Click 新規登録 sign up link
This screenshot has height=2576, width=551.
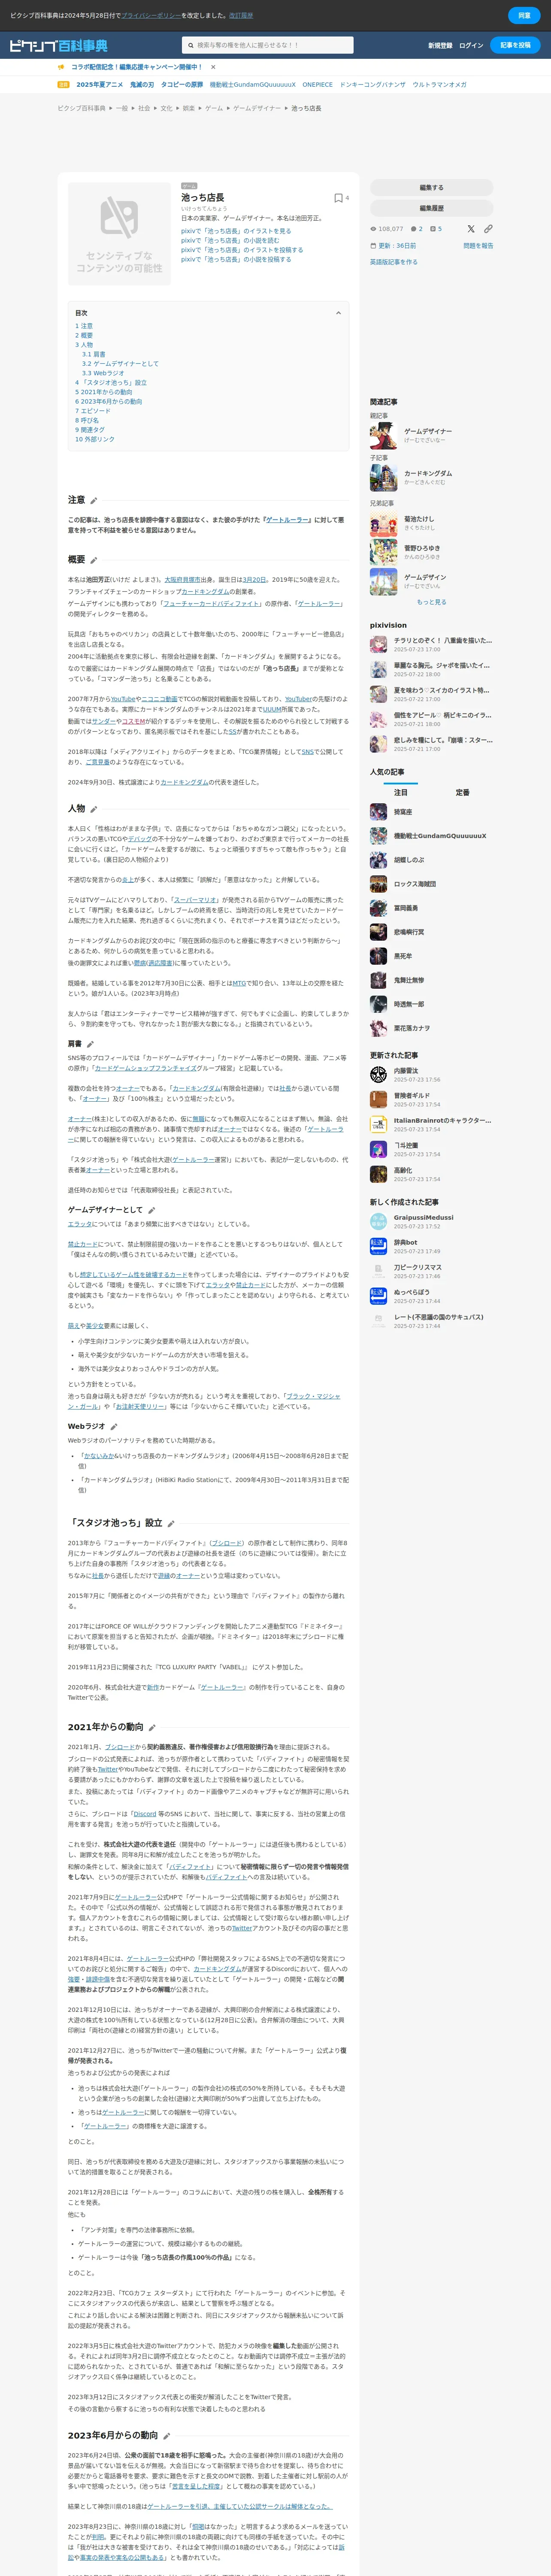tap(440, 45)
